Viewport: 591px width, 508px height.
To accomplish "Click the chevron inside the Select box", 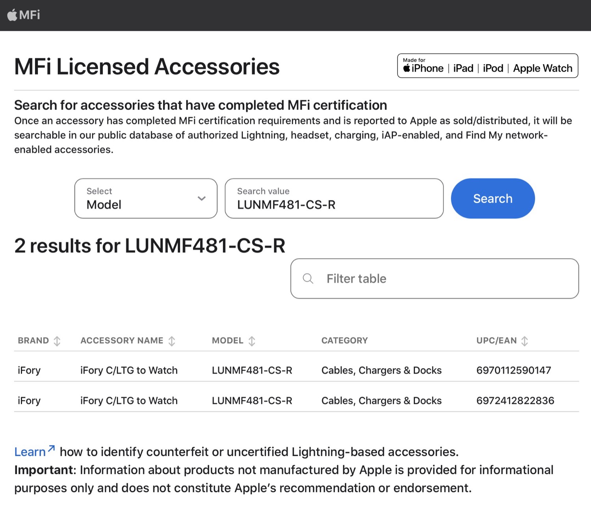I will (202, 199).
